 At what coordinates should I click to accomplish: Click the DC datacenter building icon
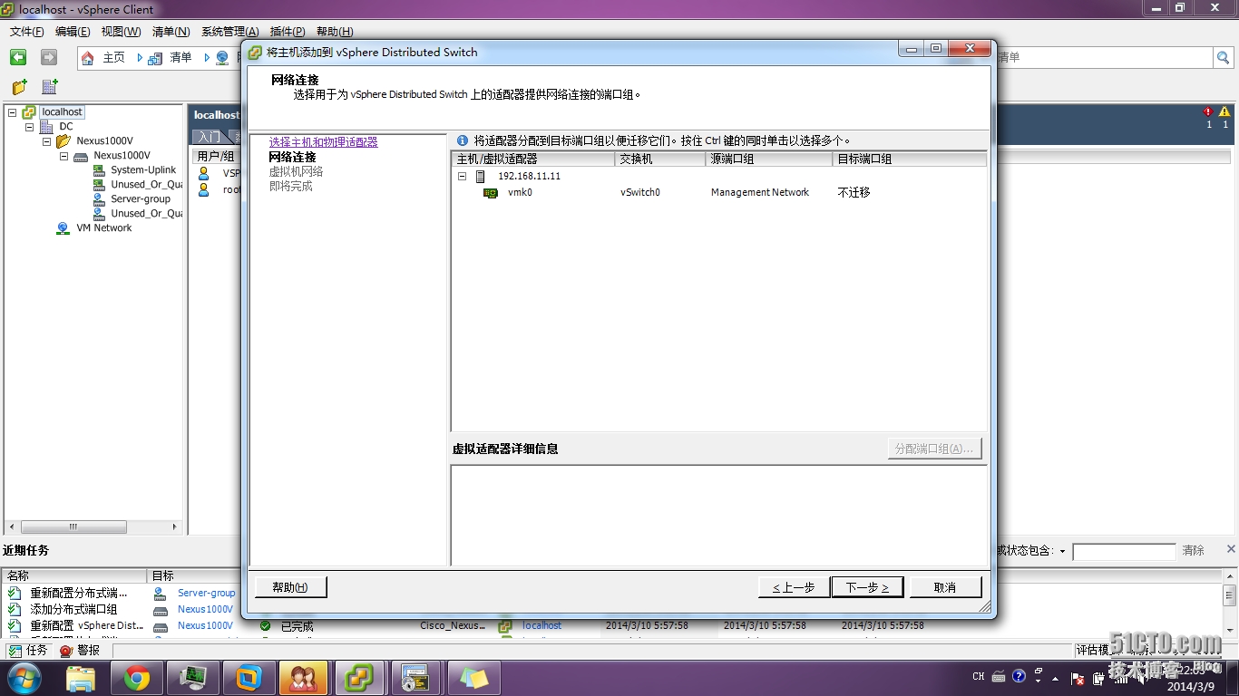(46, 127)
